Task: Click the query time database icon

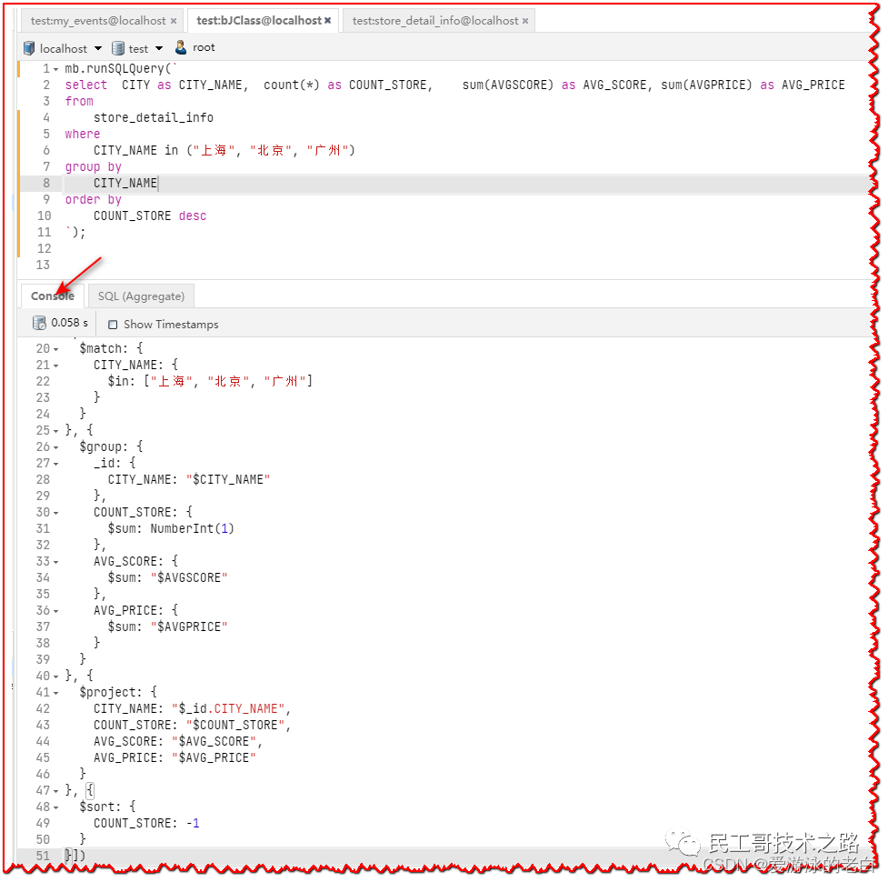Action: pyautogui.click(x=39, y=323)
